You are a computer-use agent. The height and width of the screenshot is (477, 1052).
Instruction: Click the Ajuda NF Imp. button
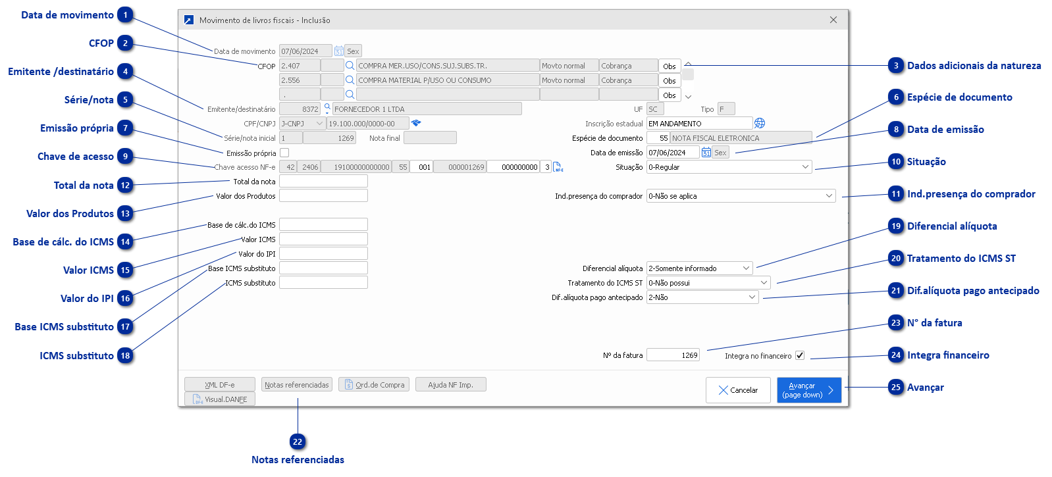click(451, 385)
